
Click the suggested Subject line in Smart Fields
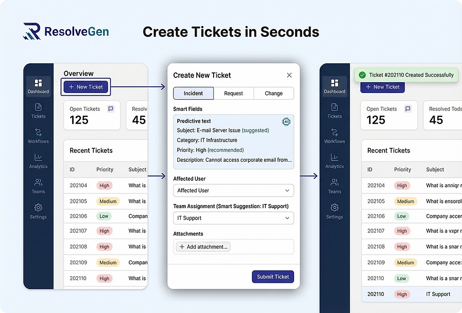pos(223,130)
